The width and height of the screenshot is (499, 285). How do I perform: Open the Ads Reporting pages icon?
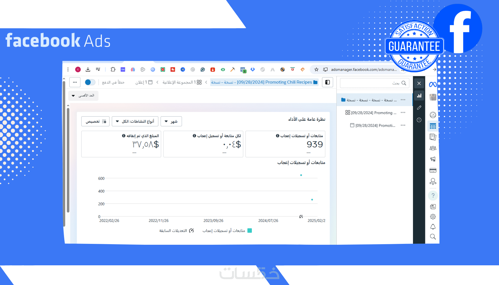coord(433,137)
